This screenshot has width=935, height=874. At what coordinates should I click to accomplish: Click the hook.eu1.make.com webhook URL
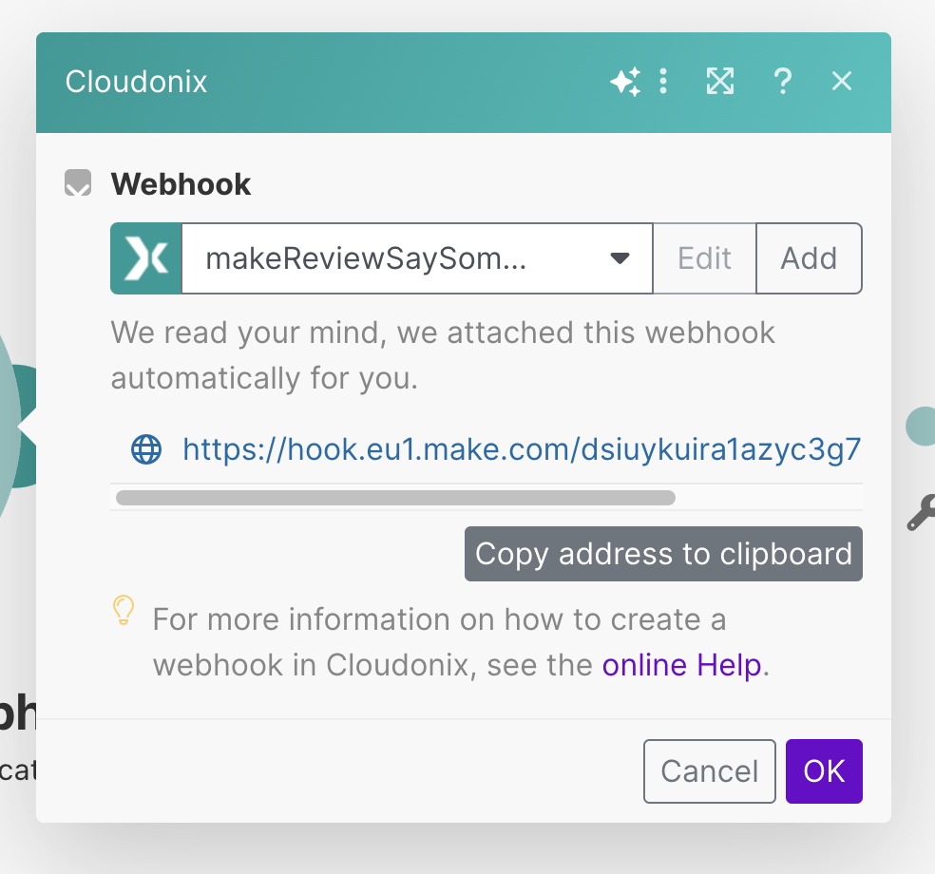pos(522,449)
